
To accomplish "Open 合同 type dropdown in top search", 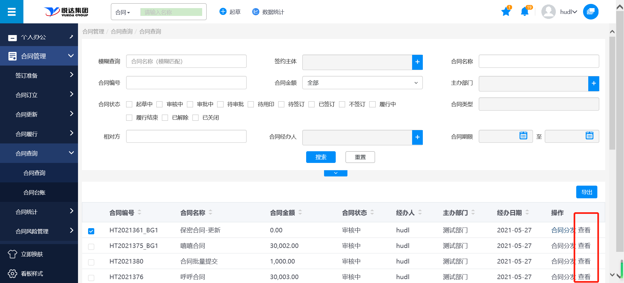I will pyautogui.click(x=123, y=12).
